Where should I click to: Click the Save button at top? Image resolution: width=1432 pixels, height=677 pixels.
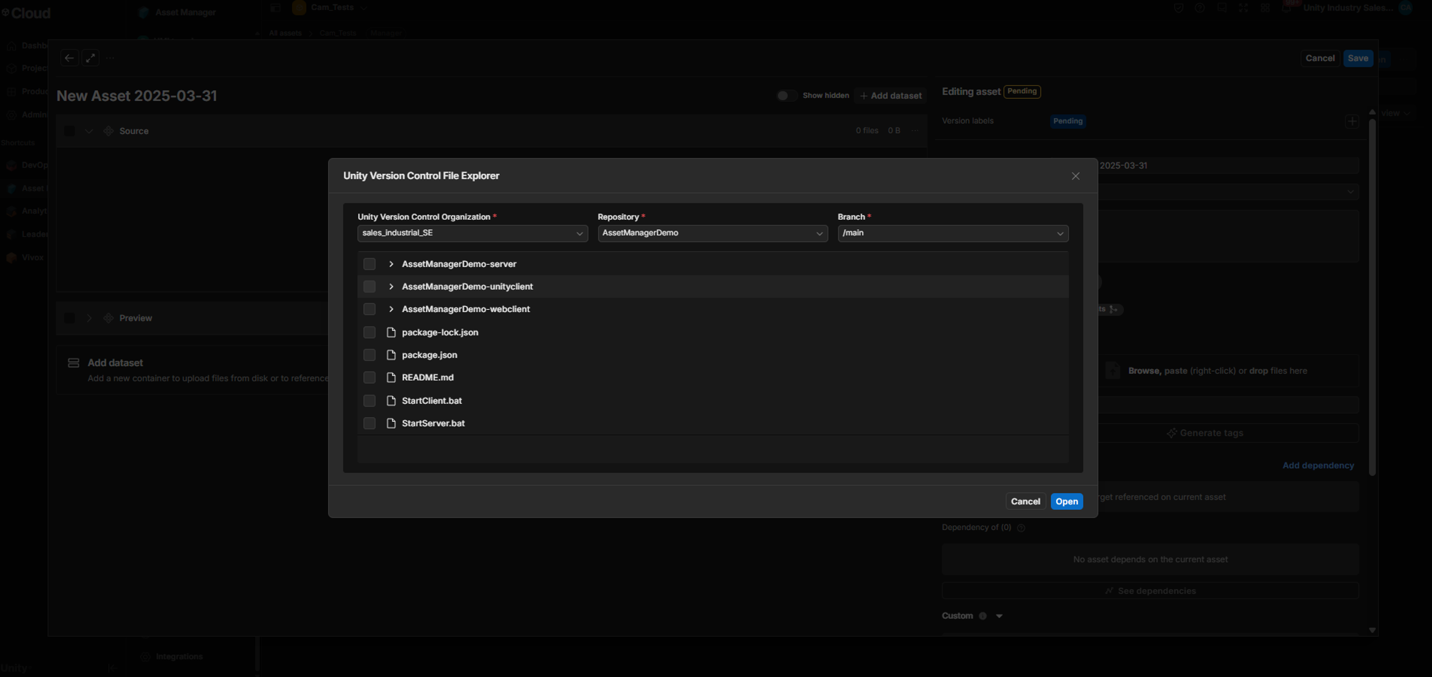pos(1357,58)
